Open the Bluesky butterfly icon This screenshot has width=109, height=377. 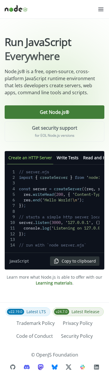click(55, 367)
